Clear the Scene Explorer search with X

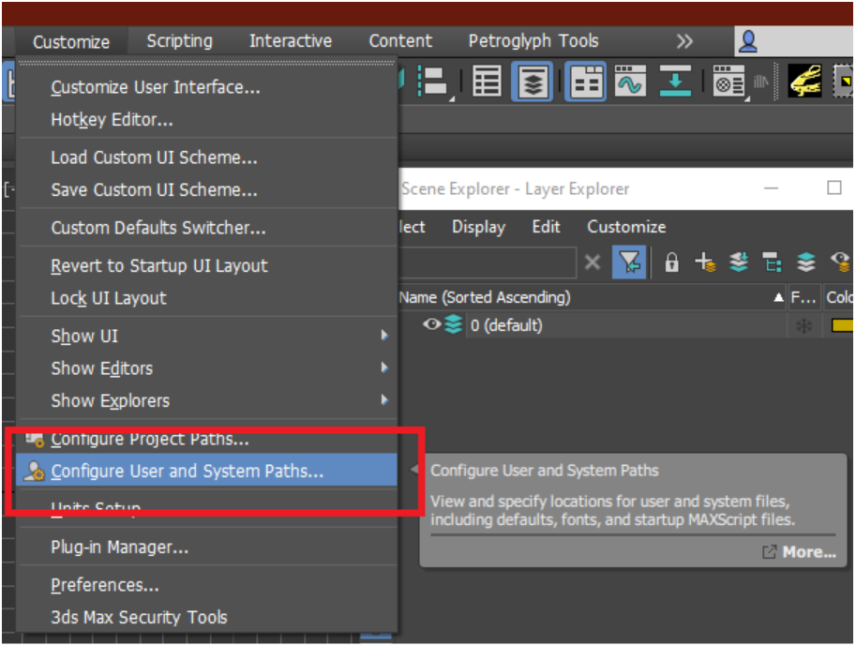click(593, 262)
